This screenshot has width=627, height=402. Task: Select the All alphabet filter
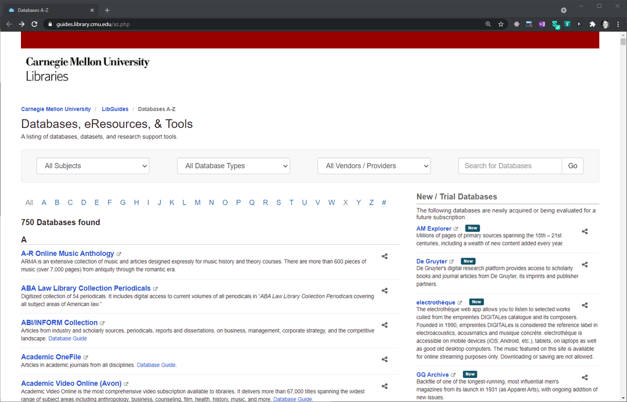point(29,203)
